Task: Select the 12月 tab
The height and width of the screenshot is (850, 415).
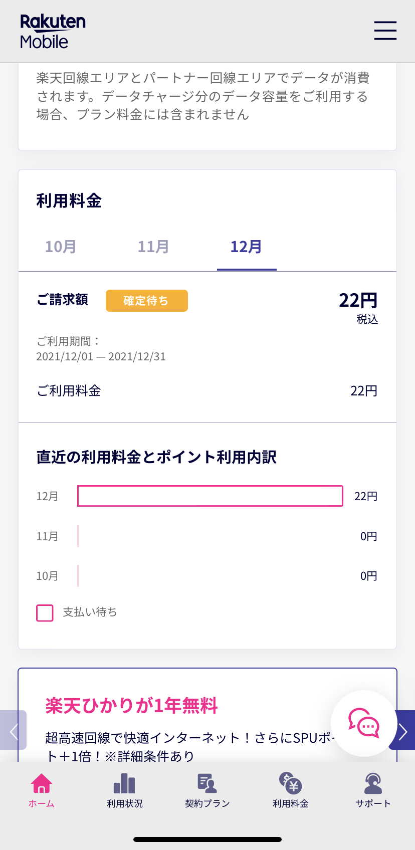Action: [x=246, y=247]
